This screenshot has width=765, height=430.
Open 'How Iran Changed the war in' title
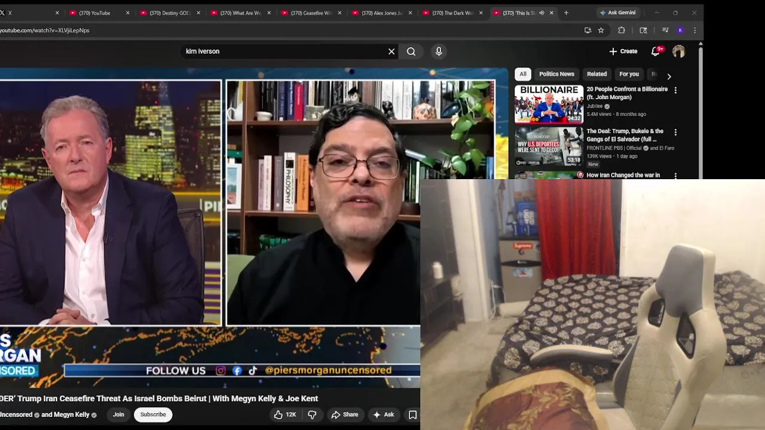click(x=623, y=175)
